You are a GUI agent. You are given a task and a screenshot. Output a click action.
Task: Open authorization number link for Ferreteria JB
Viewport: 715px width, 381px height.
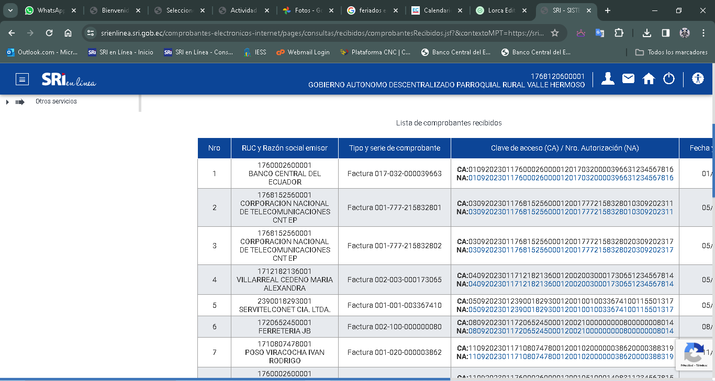(x=571, y=331)
